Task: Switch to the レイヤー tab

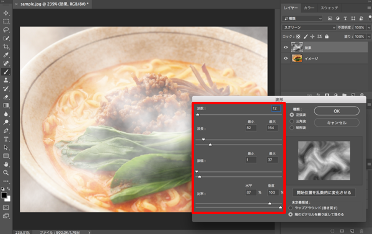Action: coord(291,8)
